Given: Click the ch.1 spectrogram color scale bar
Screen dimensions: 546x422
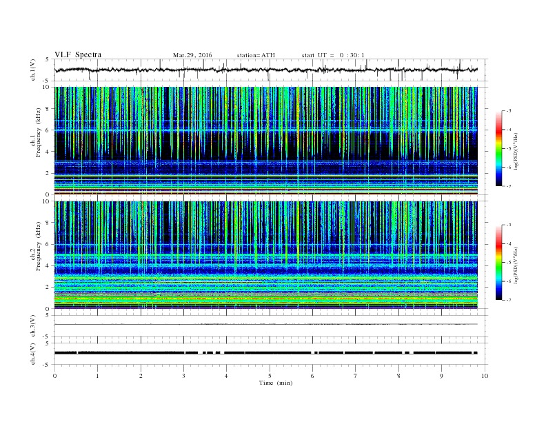Looking at the screenshot, I should tap(499, 149).
